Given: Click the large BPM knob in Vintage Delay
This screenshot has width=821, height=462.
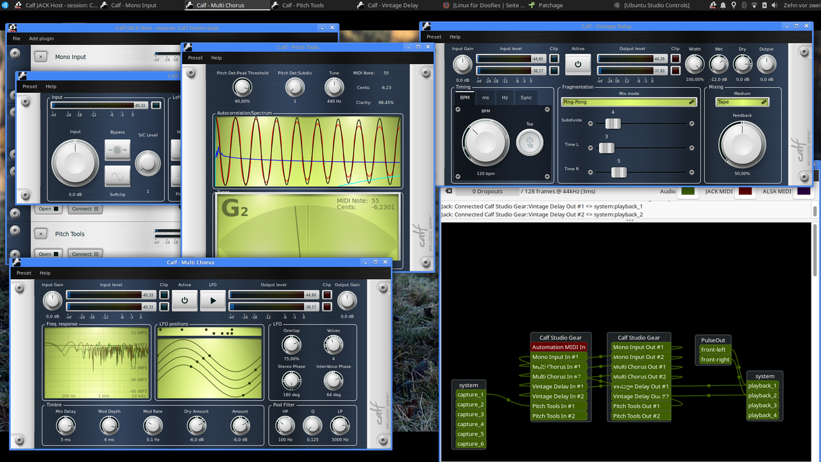Looking at the screenshot, I should 486,142.
